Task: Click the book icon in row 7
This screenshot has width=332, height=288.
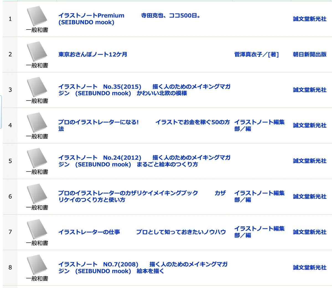Action: 37,229
